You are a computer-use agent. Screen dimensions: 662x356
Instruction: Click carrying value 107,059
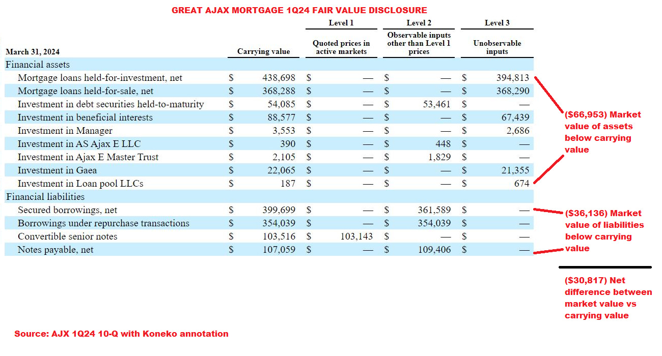[x=279, y=250]
